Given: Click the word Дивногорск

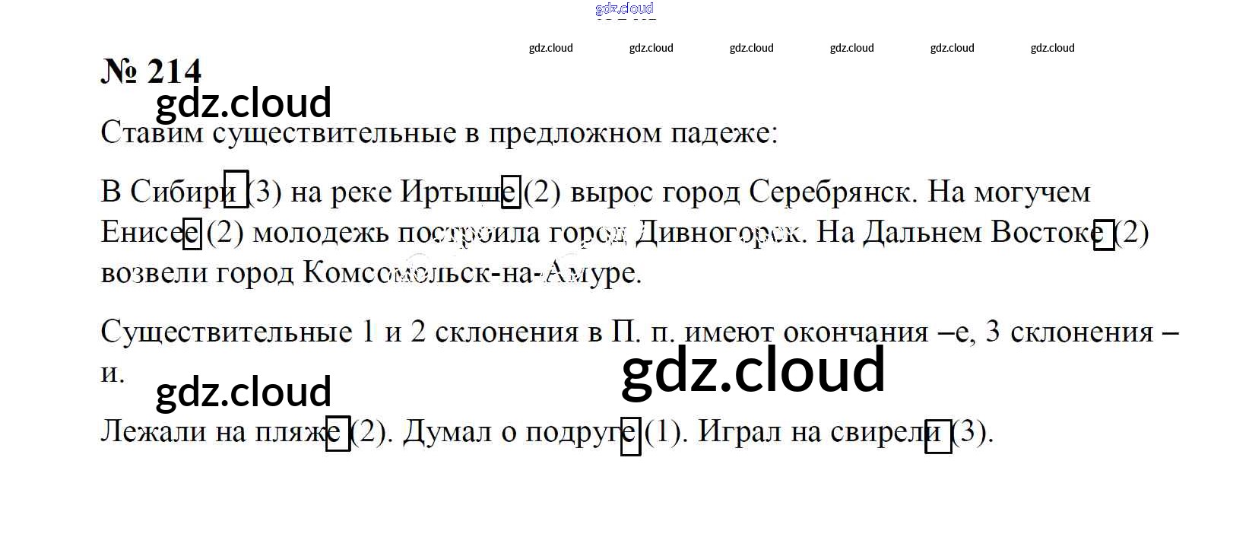Looking at the screenshot, I should pos(717,232).
